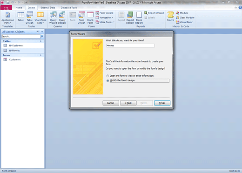
Task: Open Form Design
Action: pos(81,18)
